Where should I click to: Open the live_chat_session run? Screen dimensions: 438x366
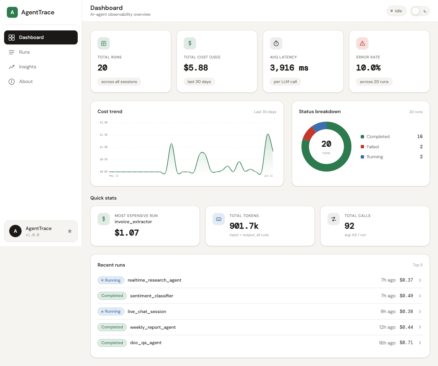coord(260,312)
